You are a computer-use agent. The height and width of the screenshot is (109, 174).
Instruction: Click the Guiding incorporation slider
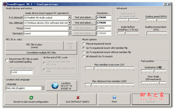(156, 33)
